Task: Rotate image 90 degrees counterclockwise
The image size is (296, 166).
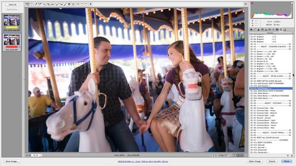Action: [82, 4]
